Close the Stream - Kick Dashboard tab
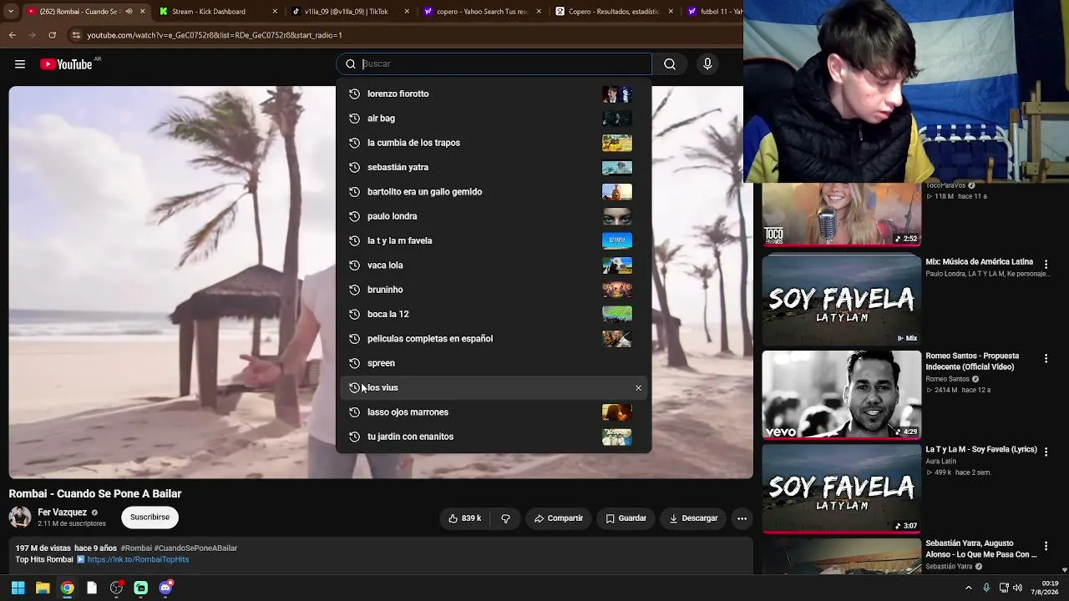Image resolution: width=1069 pixels, height=601 pixels. point(275,12)
